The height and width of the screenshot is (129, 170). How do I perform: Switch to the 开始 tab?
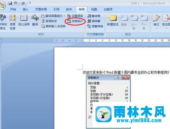(x=13, y=9)
